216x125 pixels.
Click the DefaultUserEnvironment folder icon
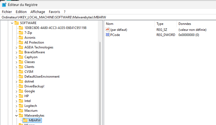coord(21,76)
